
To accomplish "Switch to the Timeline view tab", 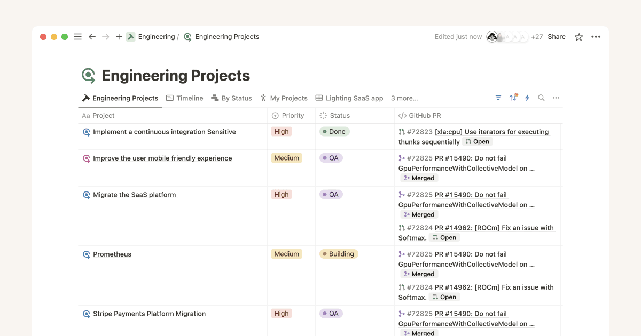I will pyautogui.click(x=184, y=98).
